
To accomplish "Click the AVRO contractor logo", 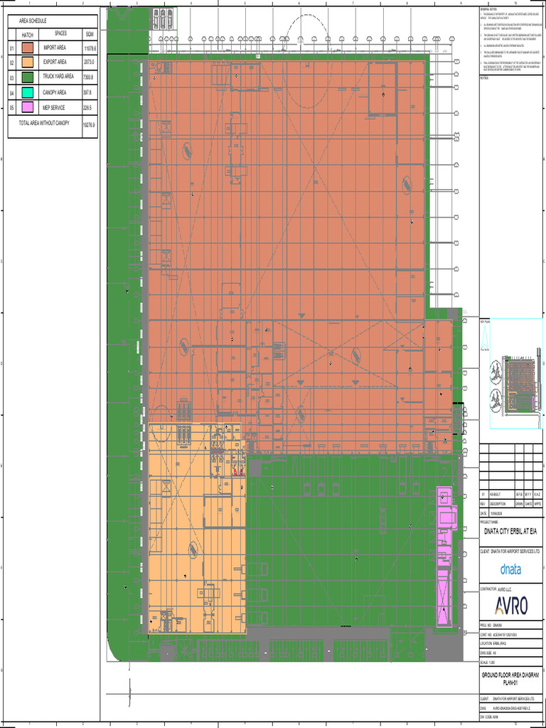I will [x=511, y=606].
